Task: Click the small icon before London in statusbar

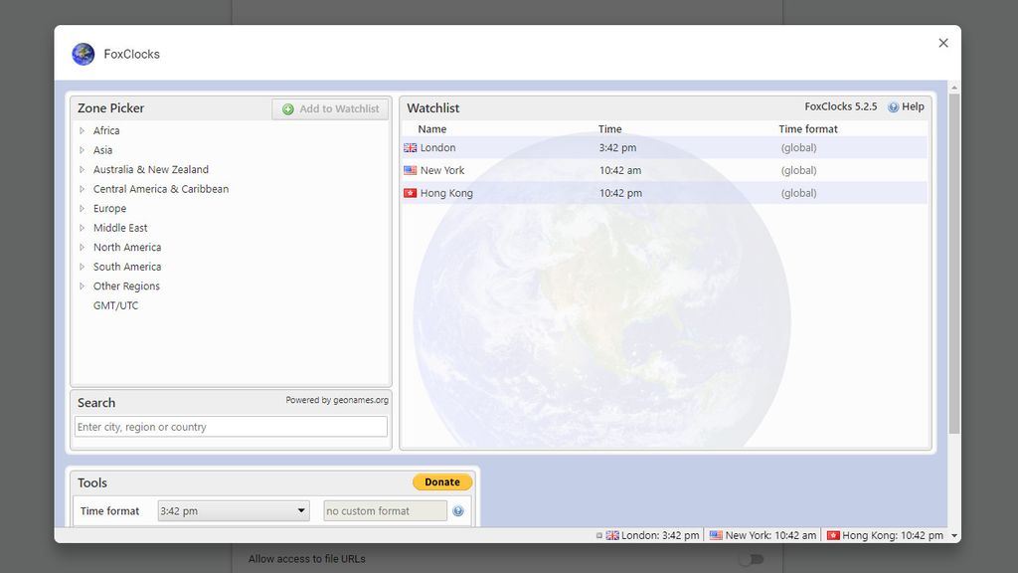Action: click(600, 534)
